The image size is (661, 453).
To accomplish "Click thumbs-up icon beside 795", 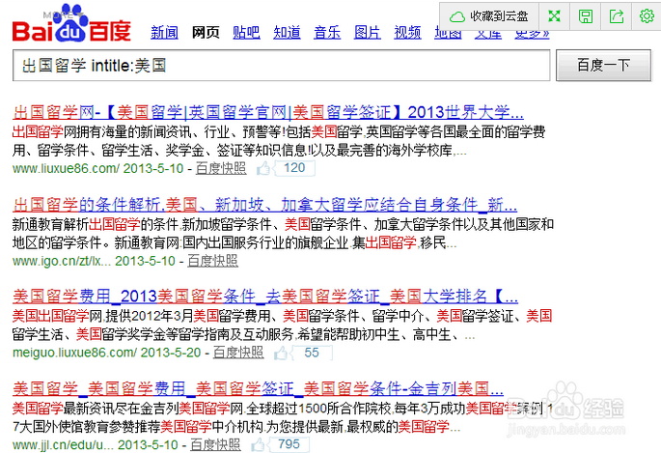I will tap(258, 444).
